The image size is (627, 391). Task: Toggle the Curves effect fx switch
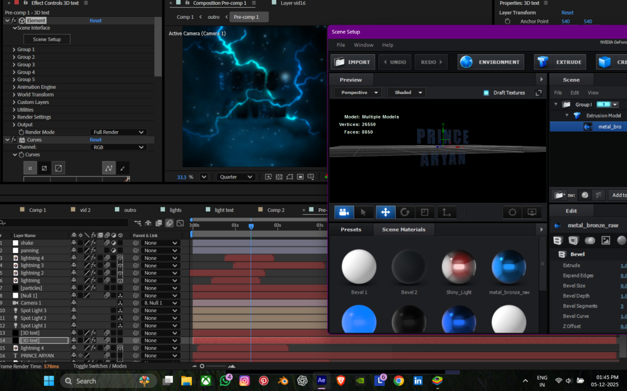(x=14, y=140)
